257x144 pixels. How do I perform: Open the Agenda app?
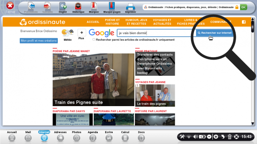(93, 138)
